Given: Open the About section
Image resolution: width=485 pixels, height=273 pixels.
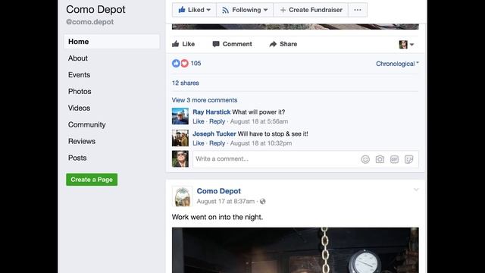Looking at the screenshot, I should (78, 58).
